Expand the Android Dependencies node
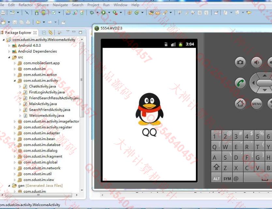The width and height of the screenshot is (272, 209). tap(9, 51)
